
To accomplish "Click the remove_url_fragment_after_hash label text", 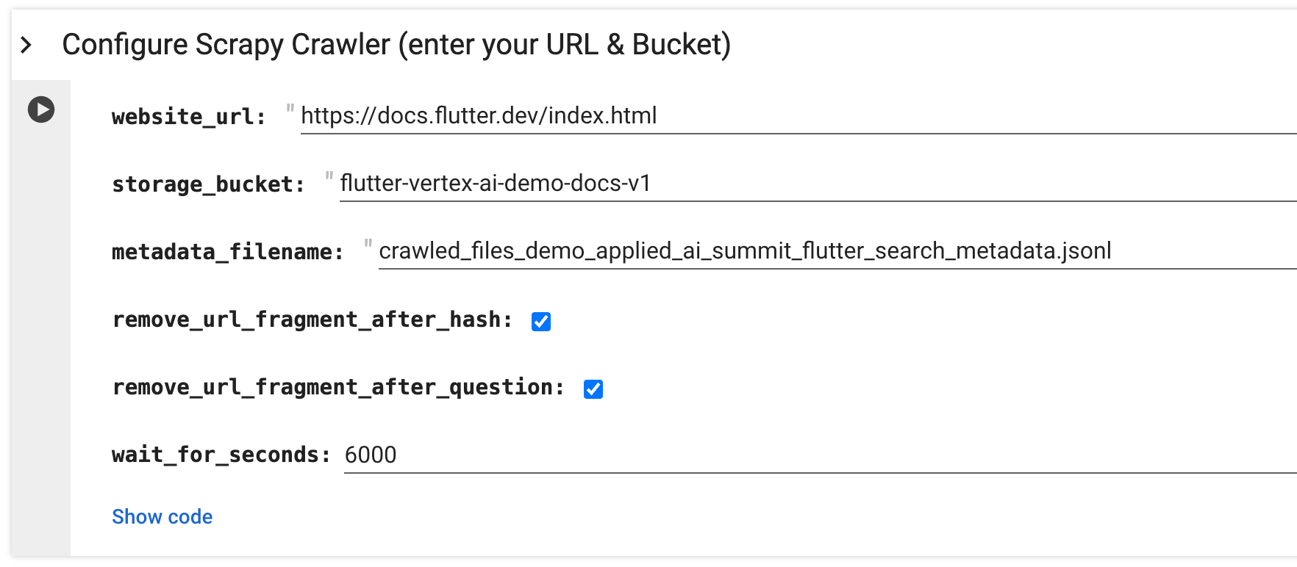I will [x=312, y=319].
